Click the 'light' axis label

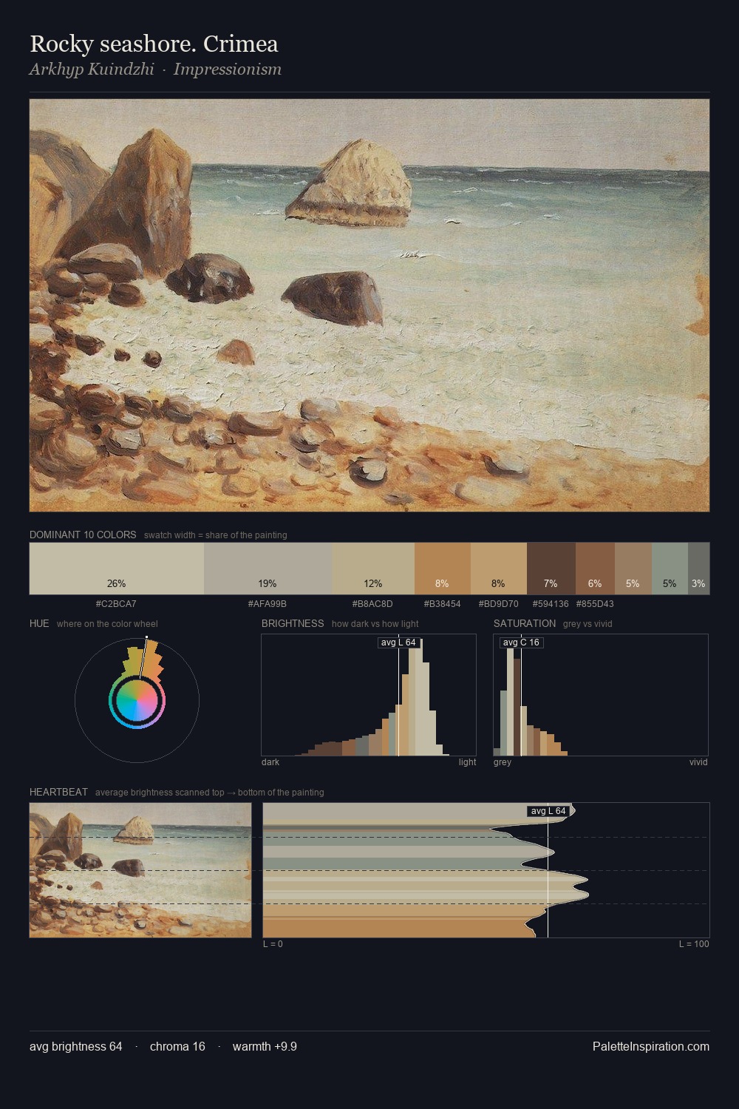[x=467, y=762]
